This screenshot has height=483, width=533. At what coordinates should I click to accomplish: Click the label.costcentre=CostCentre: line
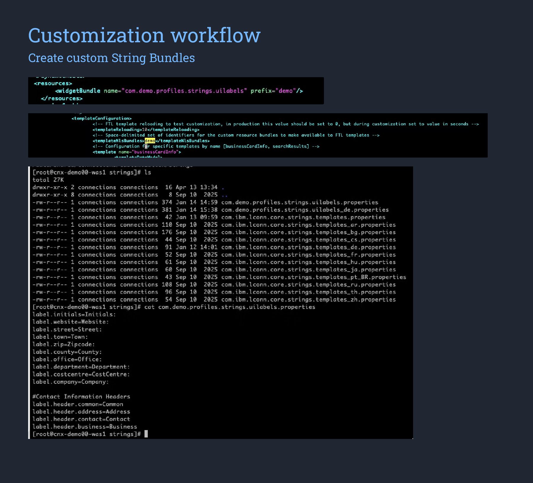pyautogui.click(x=81, y=374)
